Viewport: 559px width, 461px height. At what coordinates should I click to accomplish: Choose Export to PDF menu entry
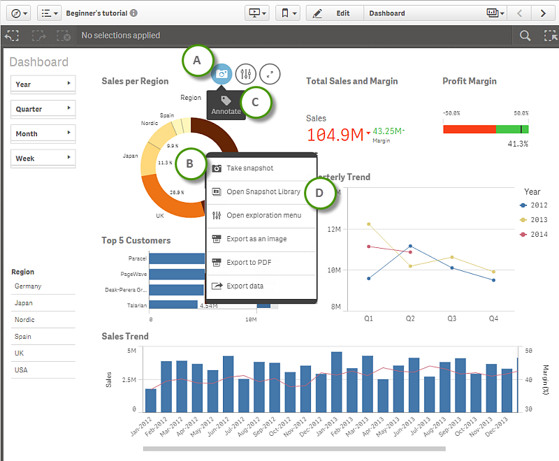coord(250,263)
